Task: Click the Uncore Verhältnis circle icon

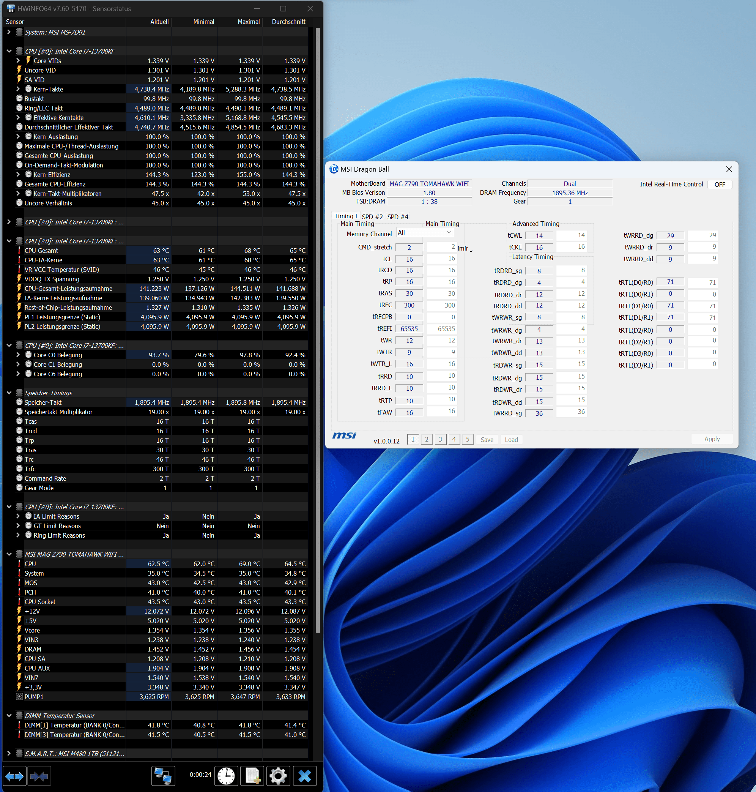Action: point(19,203)
